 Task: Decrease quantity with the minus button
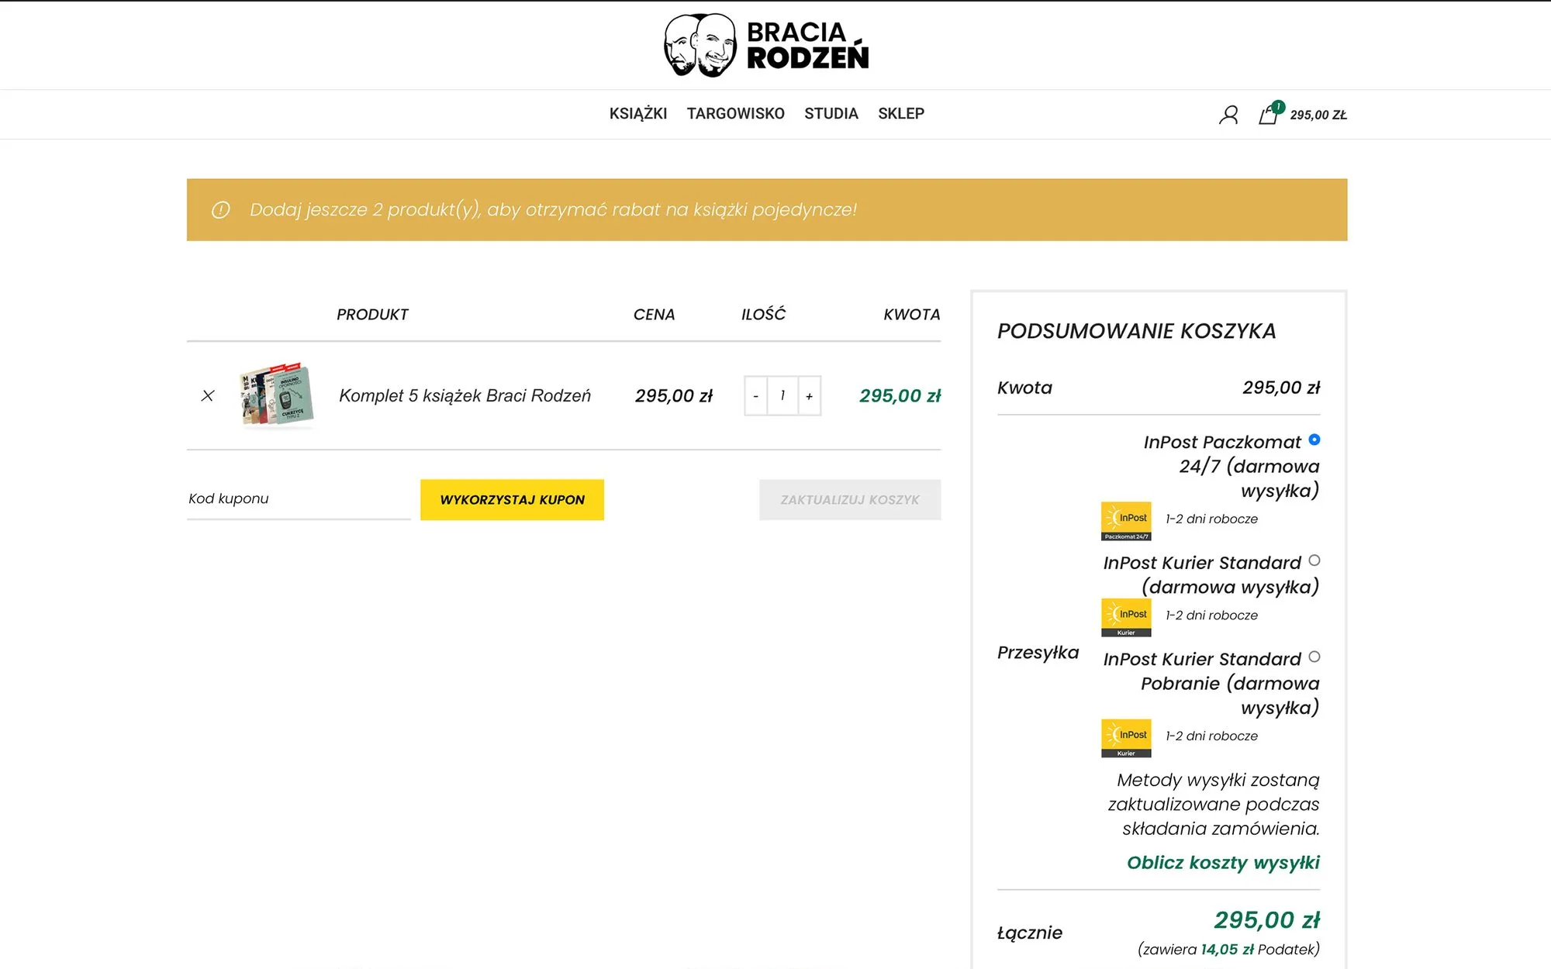(x=755, y=396)
